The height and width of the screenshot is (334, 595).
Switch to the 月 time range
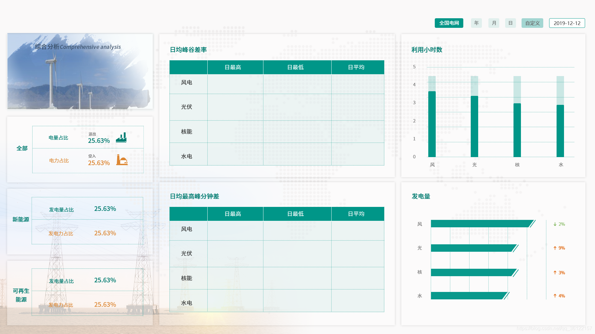494,23
